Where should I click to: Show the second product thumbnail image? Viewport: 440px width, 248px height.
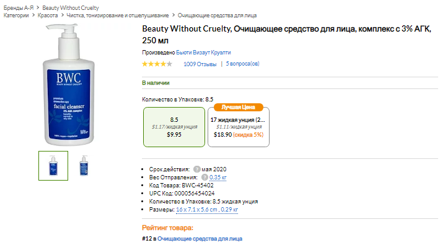pos(83,165)
